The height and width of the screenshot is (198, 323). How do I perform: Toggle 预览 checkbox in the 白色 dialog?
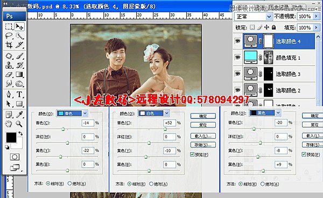tap(192, 154)
